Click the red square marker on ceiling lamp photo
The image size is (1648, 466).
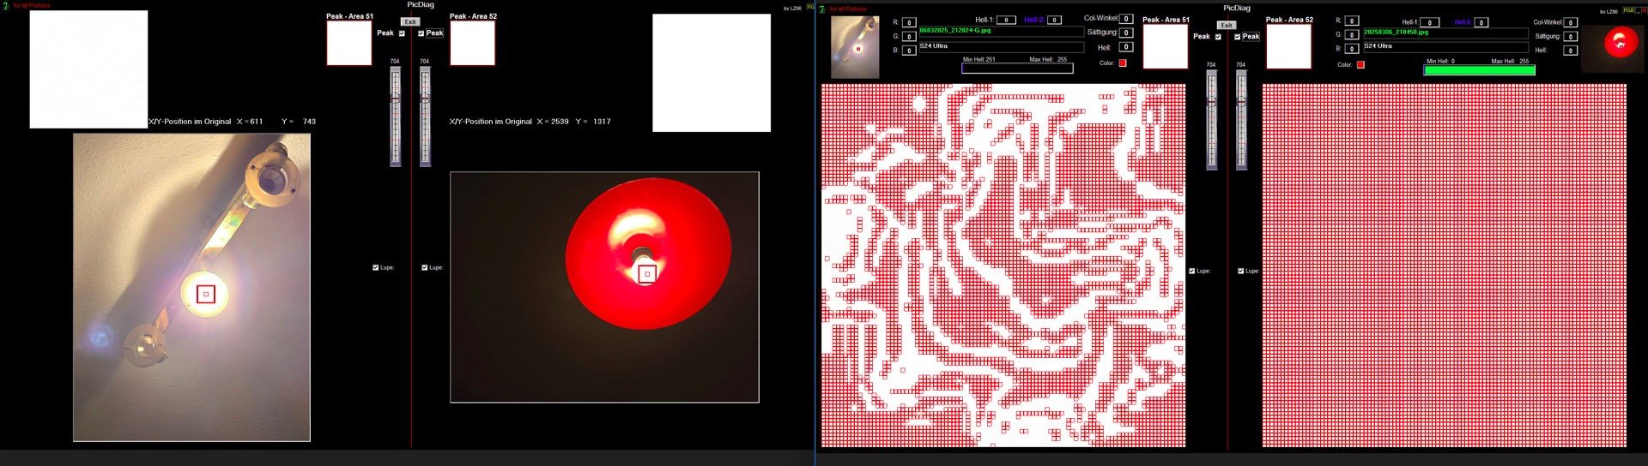pyautogui.click(x=206, y=294)
